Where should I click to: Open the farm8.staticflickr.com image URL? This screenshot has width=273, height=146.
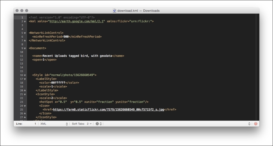(x=108, y=110)
